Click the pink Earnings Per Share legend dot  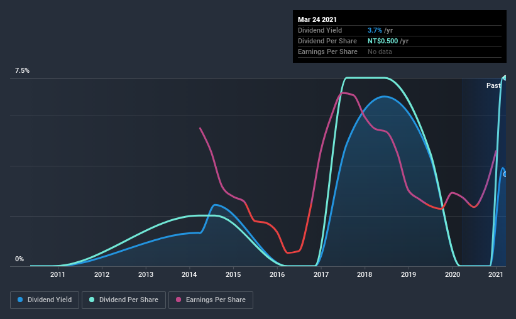pos(178,300)
